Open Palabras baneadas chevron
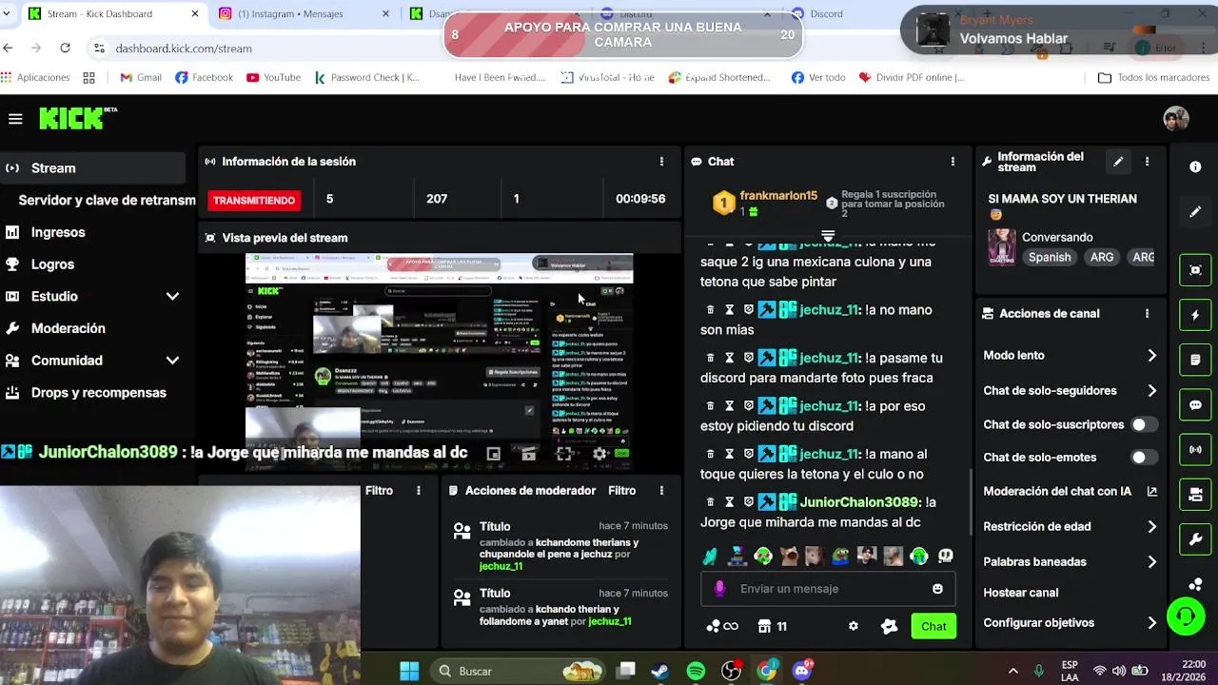The width and height of the screenshot is (1218, 685). pos(1151,562)
